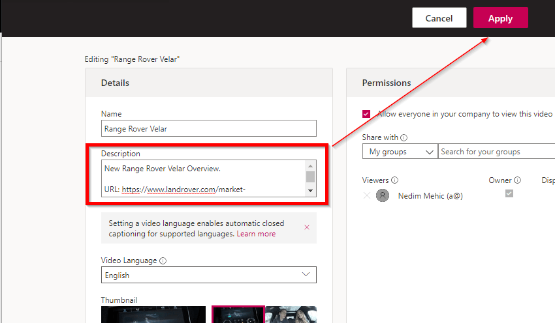Open the Learn more link
Screen dimensions: 555x323
click(256, 234)
